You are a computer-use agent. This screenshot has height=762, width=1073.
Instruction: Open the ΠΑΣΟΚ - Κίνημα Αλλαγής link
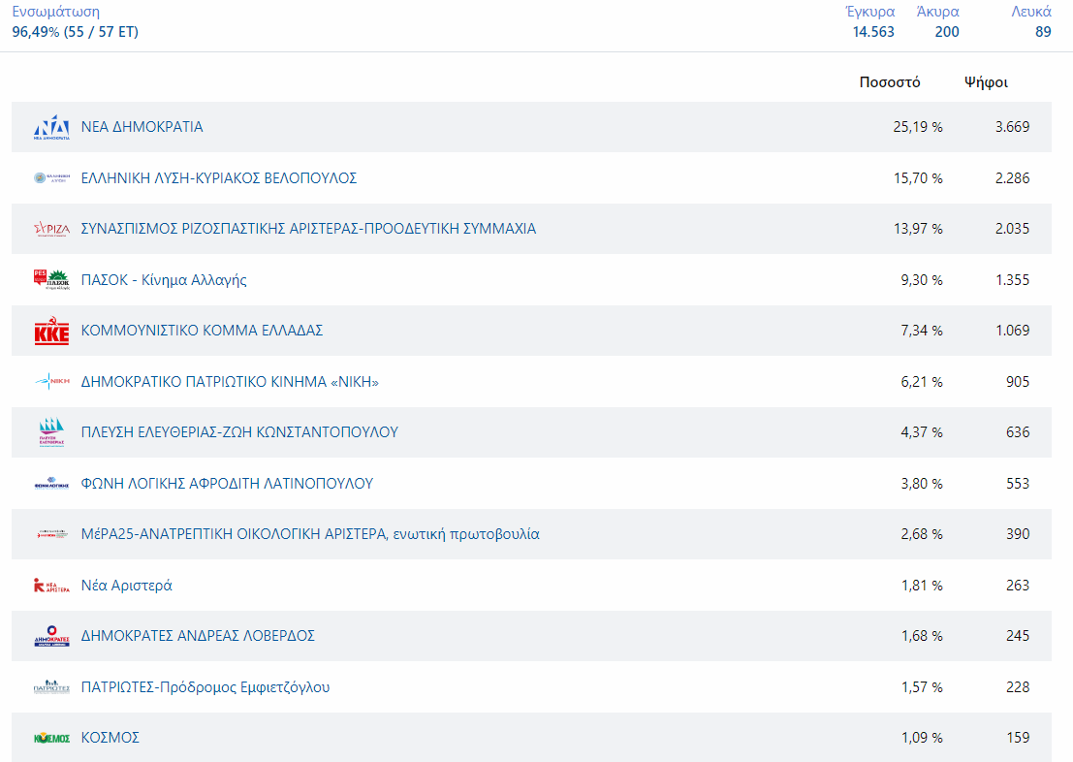click(x=164, y=280)
